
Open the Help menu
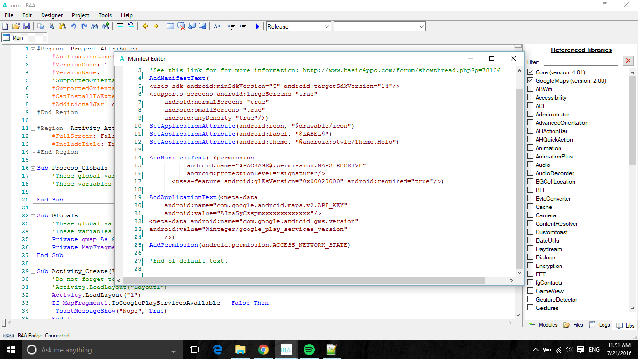pos(127,15)
